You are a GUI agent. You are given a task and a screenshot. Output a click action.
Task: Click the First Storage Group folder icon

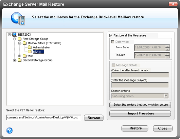20,39
